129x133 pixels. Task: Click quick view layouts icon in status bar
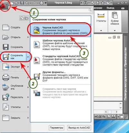(x=109, y=116)
